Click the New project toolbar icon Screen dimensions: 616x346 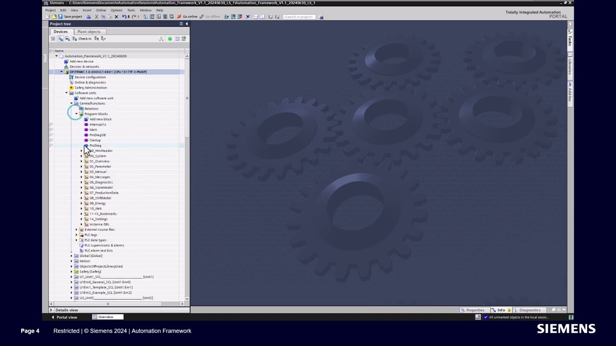tap(48, 17)
